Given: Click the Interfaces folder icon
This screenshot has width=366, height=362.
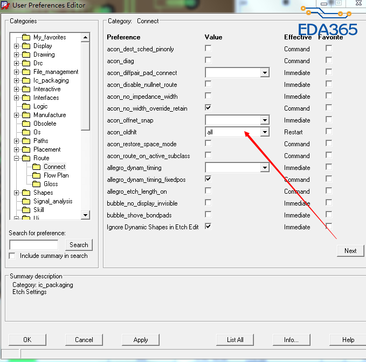Looking at the screenshot, I should pyautogui.click(x=26, y=98).
